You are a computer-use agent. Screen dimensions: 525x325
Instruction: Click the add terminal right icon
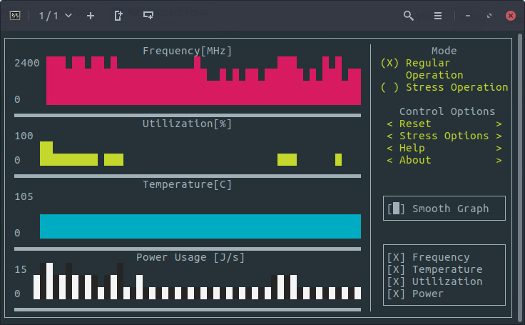point(118,15)
